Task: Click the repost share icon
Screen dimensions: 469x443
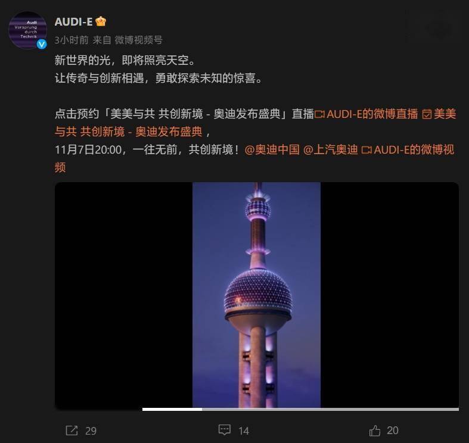Action: click(x=72, y=430)
